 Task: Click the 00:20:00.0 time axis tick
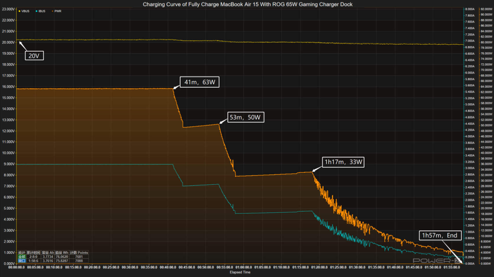click(92, 268)
